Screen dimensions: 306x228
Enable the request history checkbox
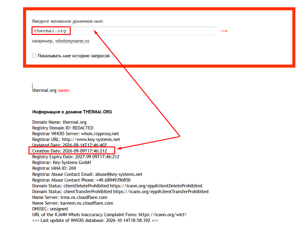[34, 55]
